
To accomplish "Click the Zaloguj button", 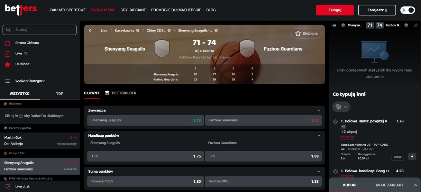I will click(x=335, y=10).
